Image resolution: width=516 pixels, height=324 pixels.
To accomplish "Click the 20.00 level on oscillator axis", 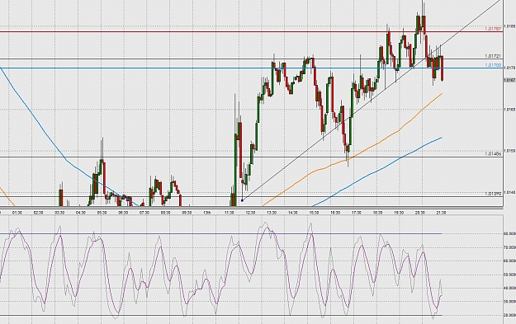I will click(509, 315).
